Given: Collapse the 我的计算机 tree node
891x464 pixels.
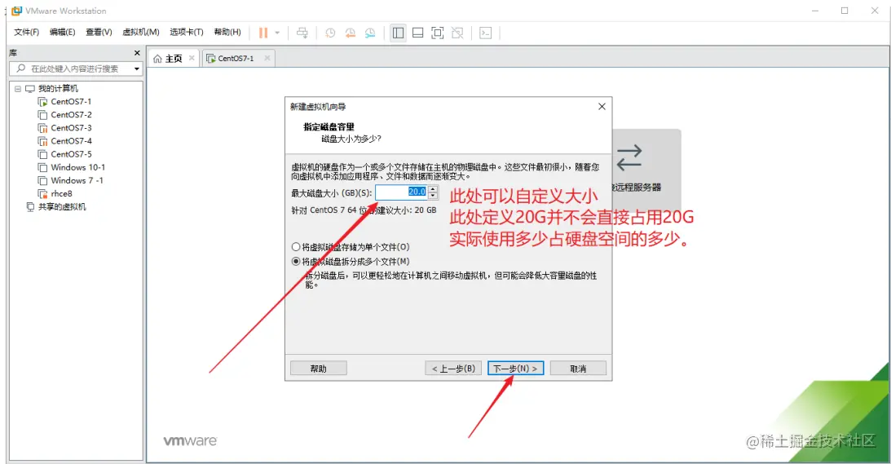Looking at the screenshot, I should pos(18,89).
